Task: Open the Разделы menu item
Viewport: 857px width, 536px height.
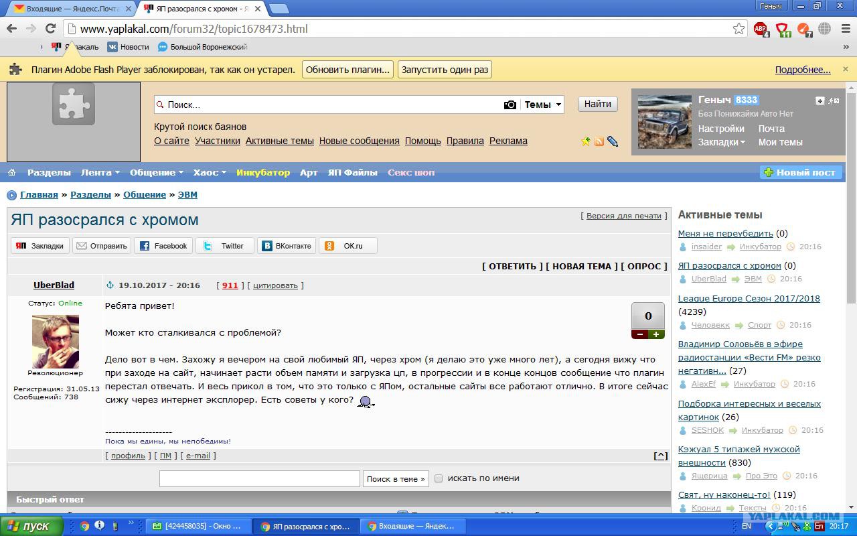Action: pyautogui.click(x=49, y=172)
